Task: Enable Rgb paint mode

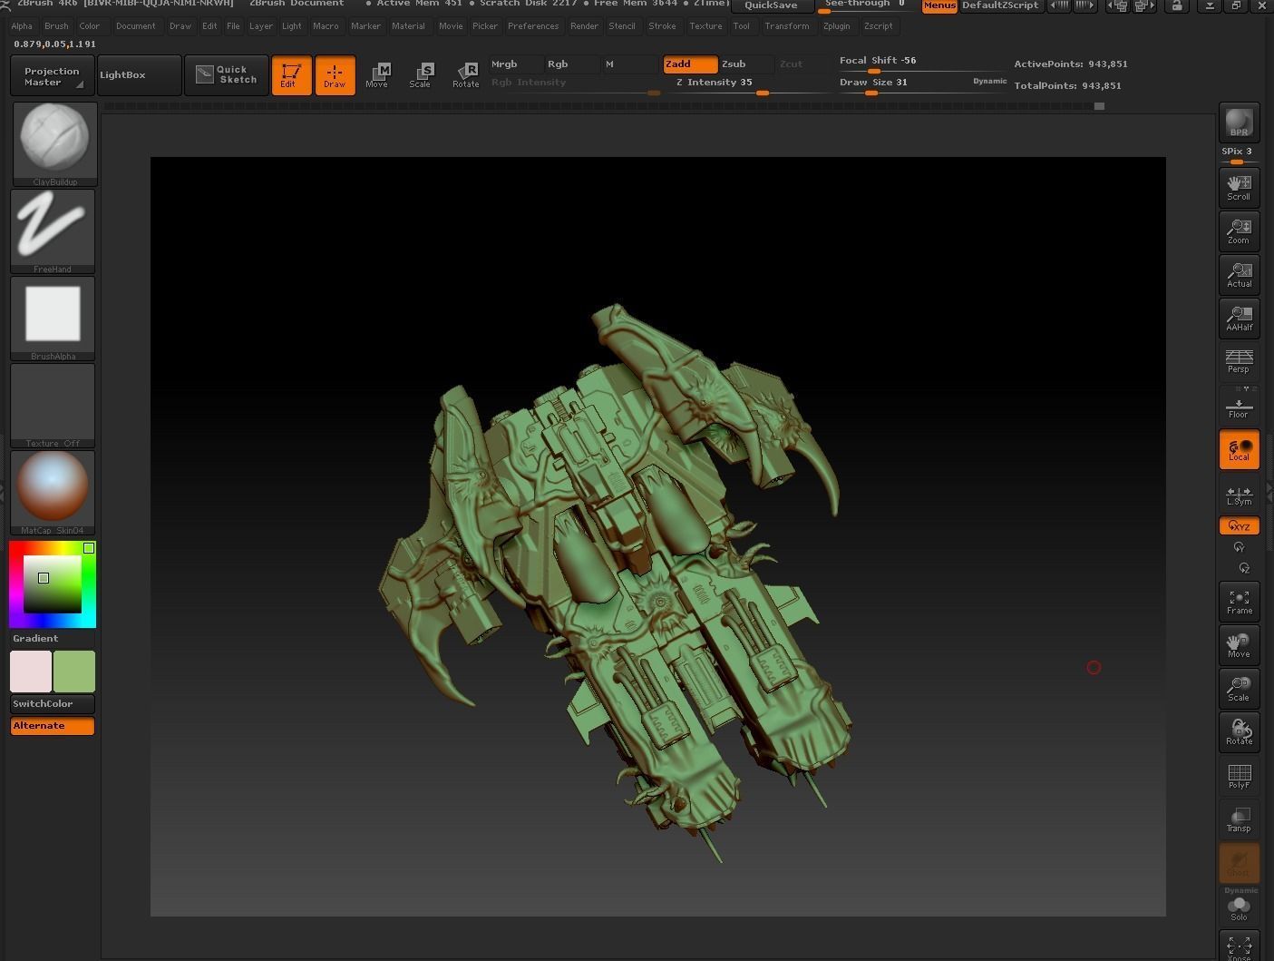Action: 573,64
